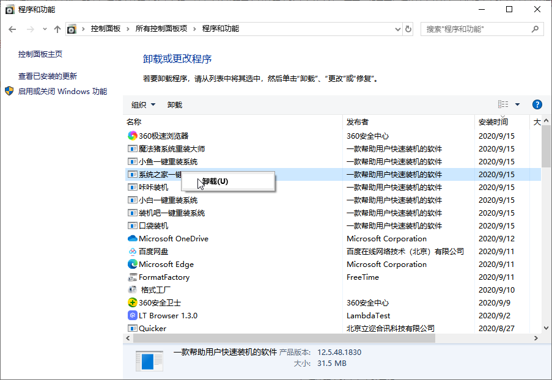Click the Microsoft OneDrive cloud icon
Screen dimensions: 552x380
coord(133,238)
